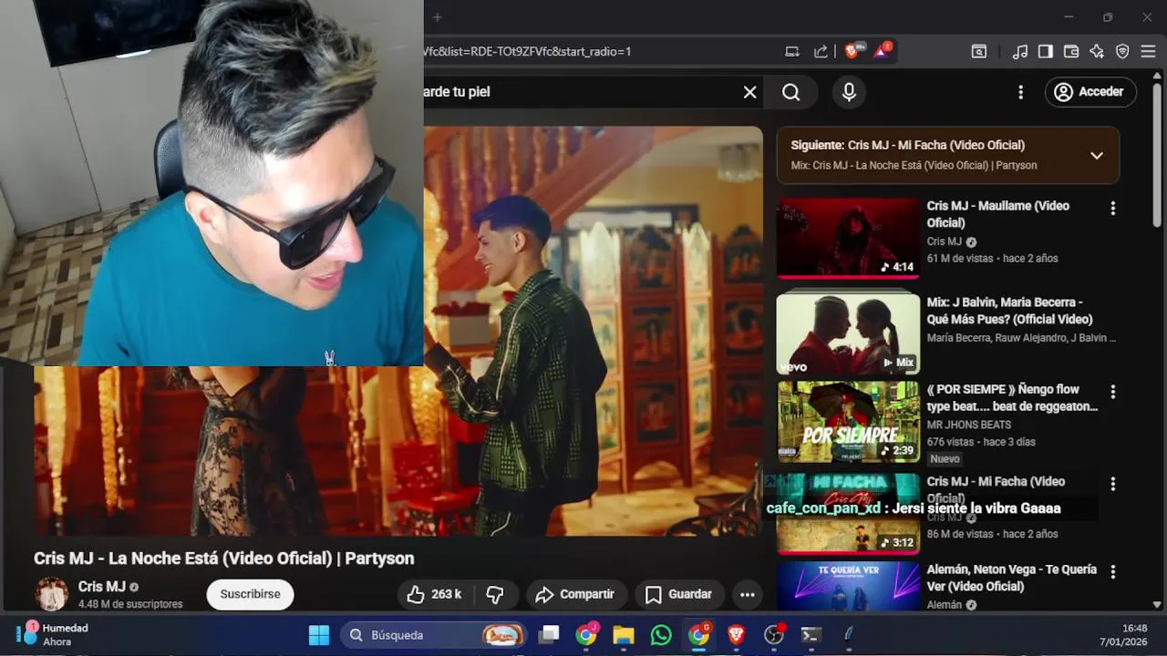Open Alemán, Neton Vega - Te Quería Ver title

tap(1012, 578)
